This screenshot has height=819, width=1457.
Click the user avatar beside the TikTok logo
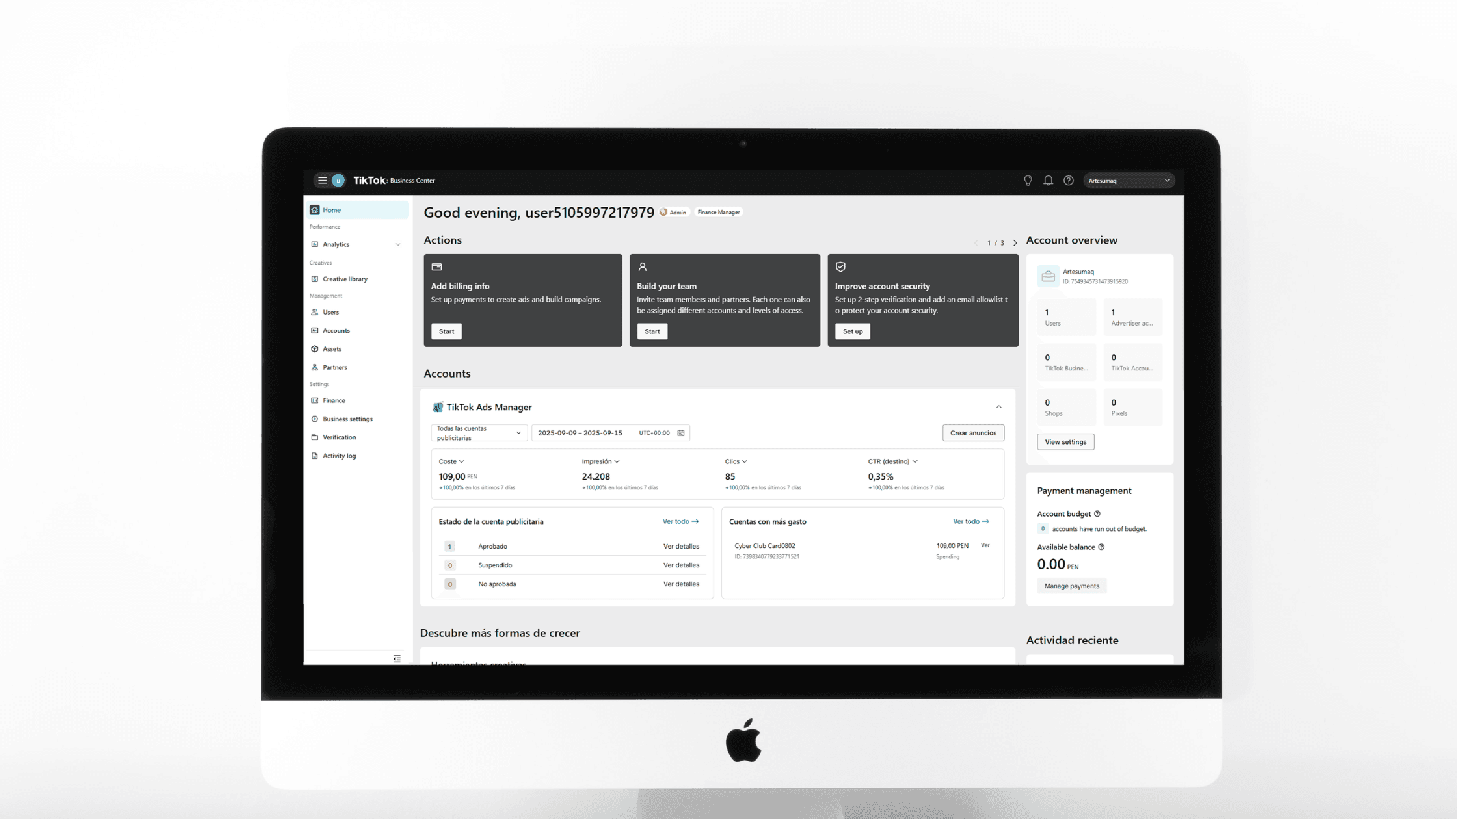click(x=338, y=181)
